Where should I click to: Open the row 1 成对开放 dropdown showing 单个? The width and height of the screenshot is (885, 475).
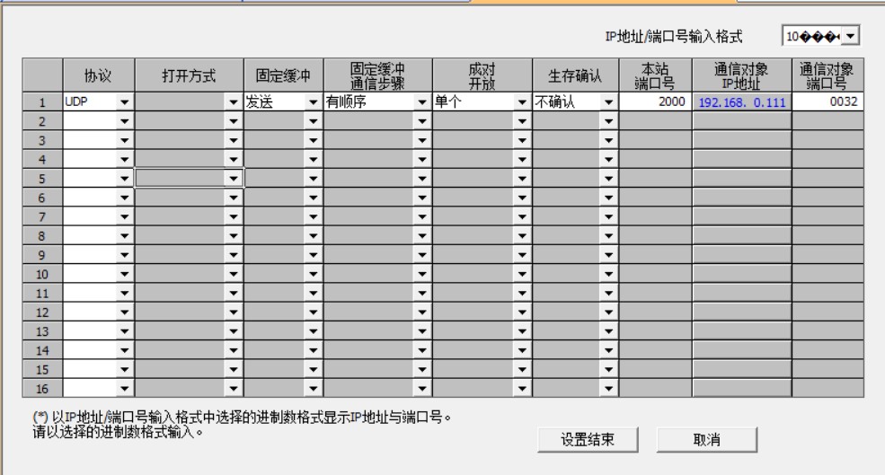tap(521, 103)
